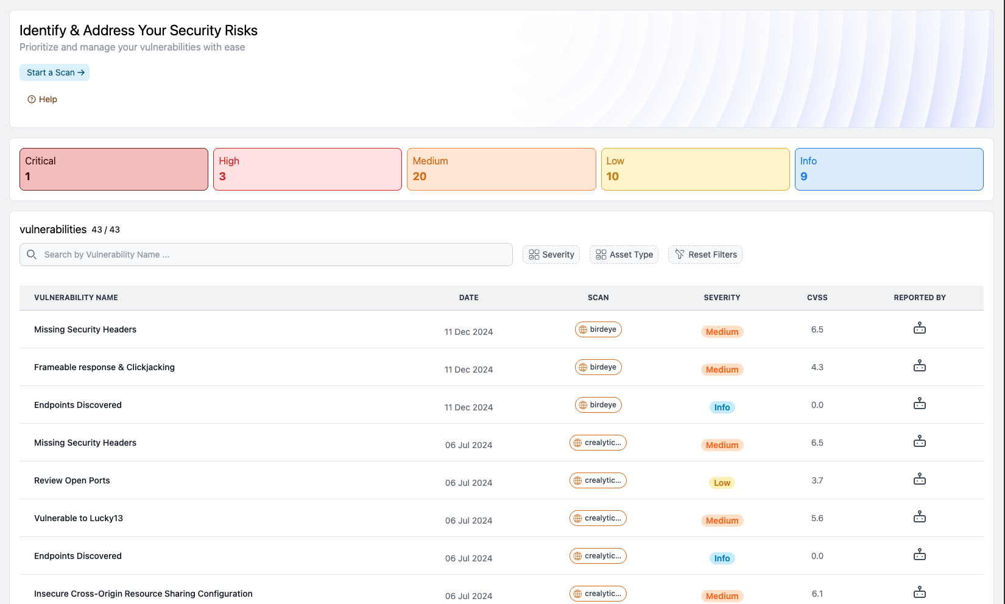Screen dimensions: 1005x604
Task: Click the robot icon for first Missing Security Headers
Action: point(919,328)
